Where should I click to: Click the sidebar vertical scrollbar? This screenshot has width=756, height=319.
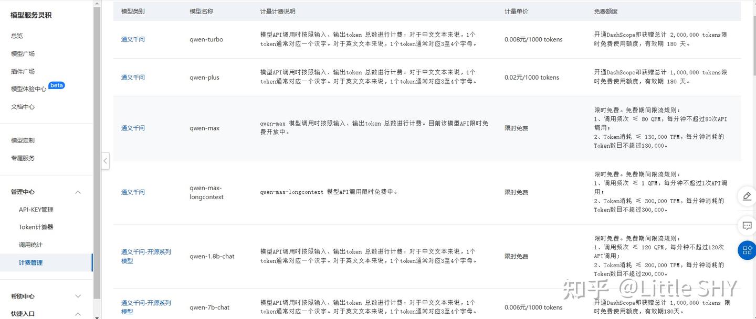(x=97, y=152)
